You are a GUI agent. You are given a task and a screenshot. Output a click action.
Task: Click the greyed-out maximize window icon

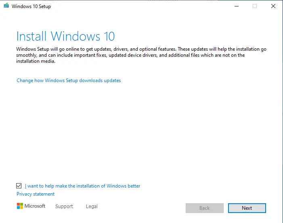pyautogui.click(x=255, y=6)
